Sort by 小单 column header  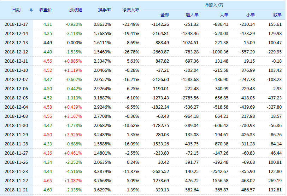250,15
